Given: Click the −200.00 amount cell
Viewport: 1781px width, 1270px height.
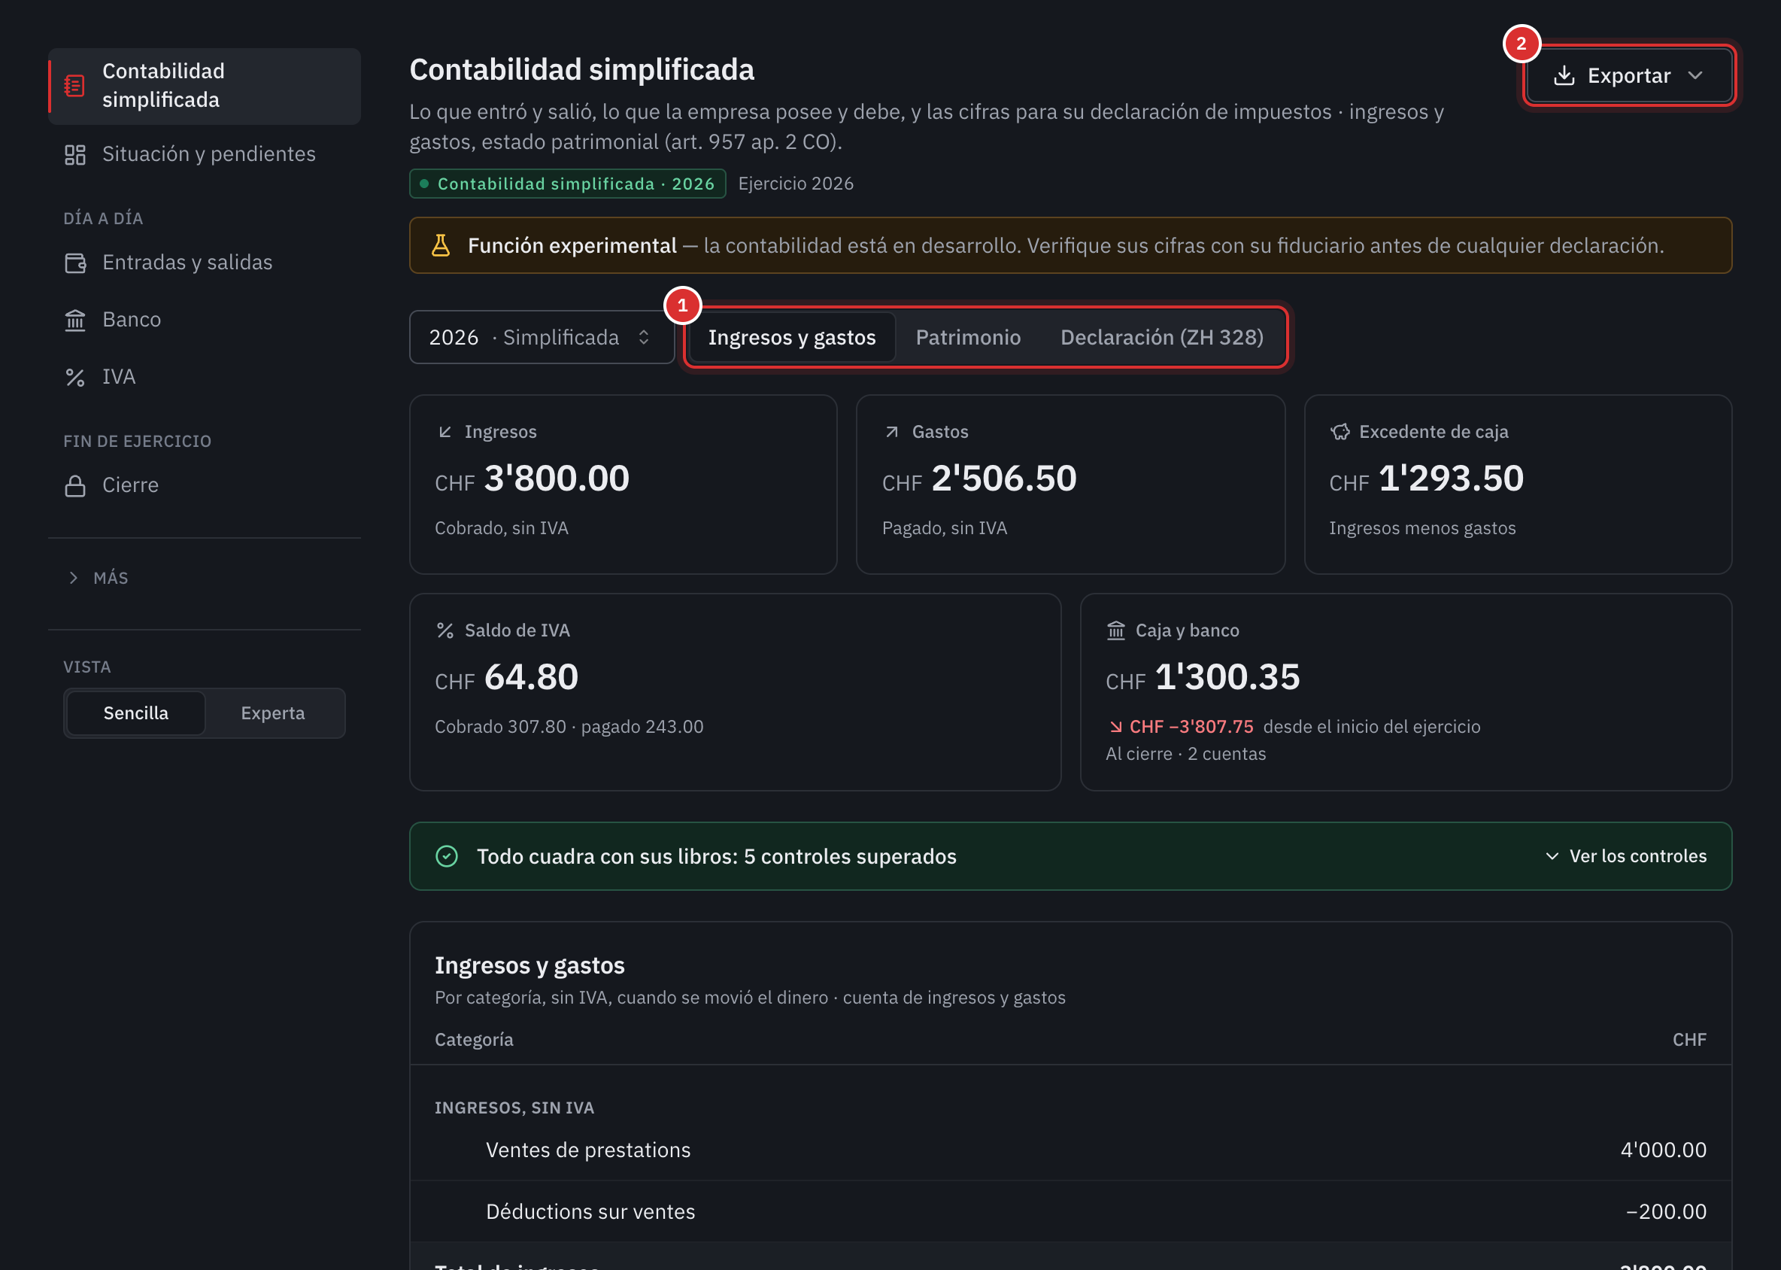Looking at the screenshot, I should pos(1666,1211).
